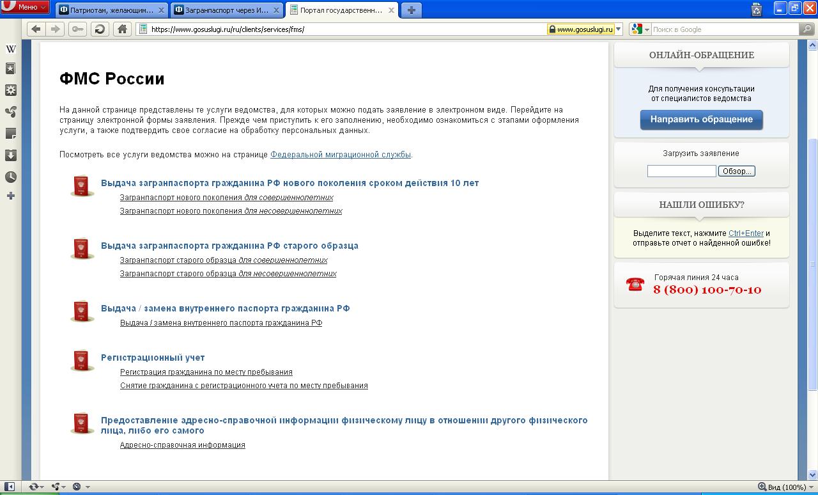This screenshot has width=818, height=495.
Task: Click in the Google search field
Action: (722, 29)
